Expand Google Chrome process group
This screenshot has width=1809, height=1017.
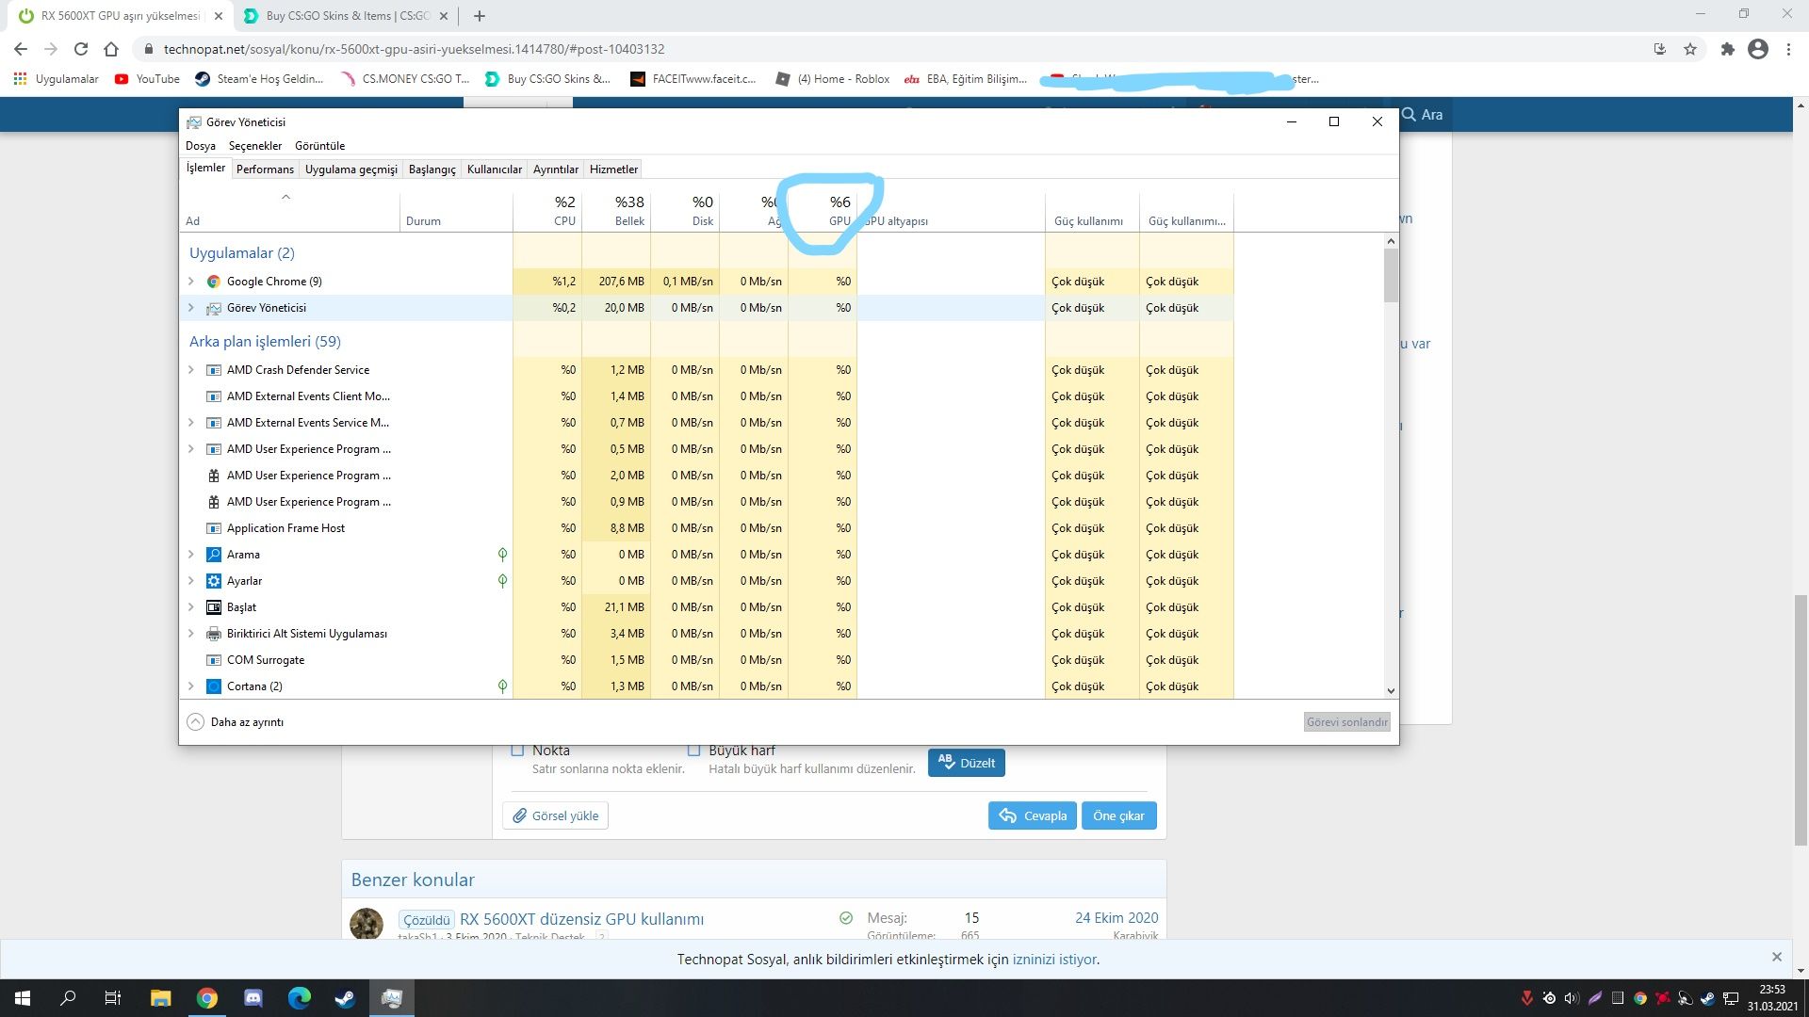(x=191, y=282)
